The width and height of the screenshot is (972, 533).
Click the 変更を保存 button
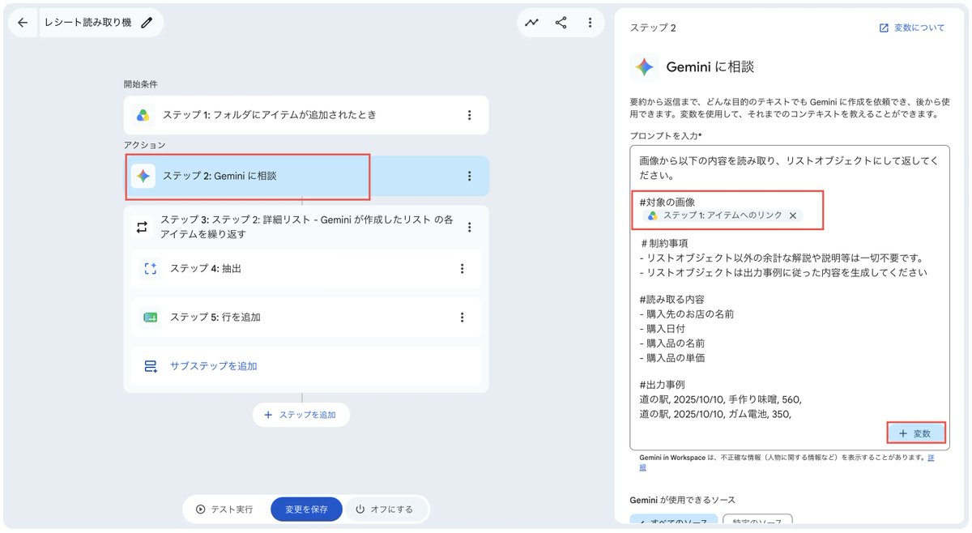[x=306, y=510]
